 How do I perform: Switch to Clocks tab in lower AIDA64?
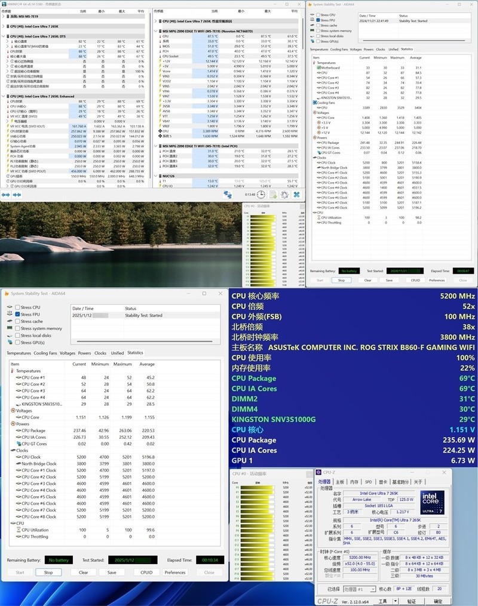point(100,353)
